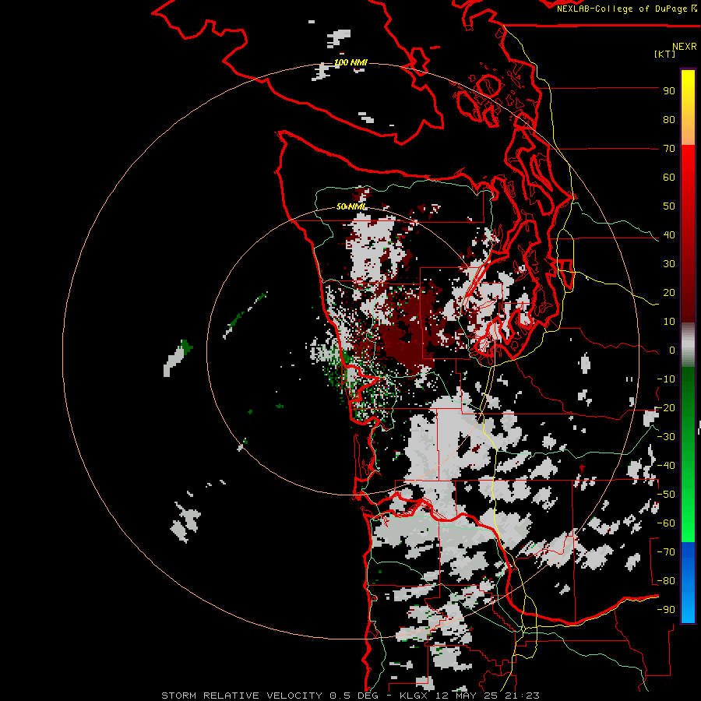Click the '50 NMI' range ring label

click(351, 206)
